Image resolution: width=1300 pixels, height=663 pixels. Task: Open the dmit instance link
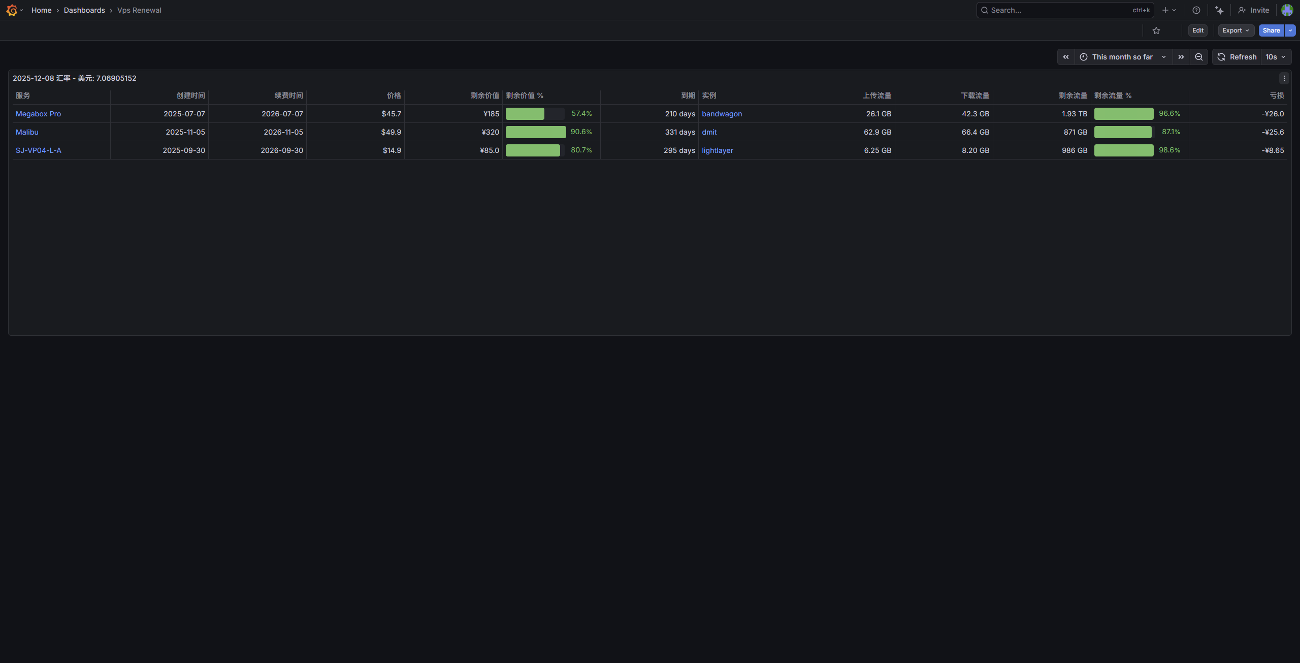(709, 132)
